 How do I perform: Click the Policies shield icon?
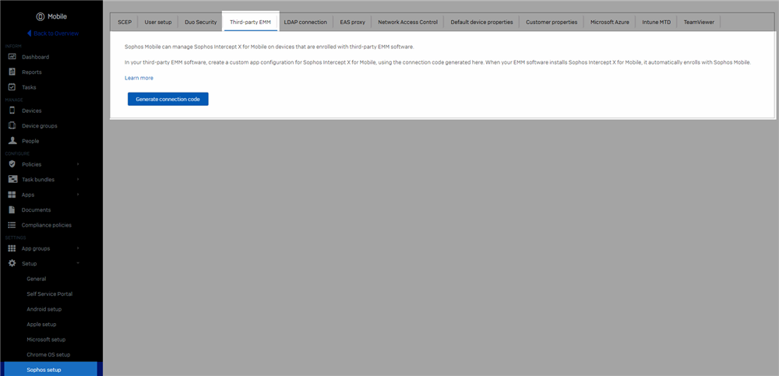[12, 164]
